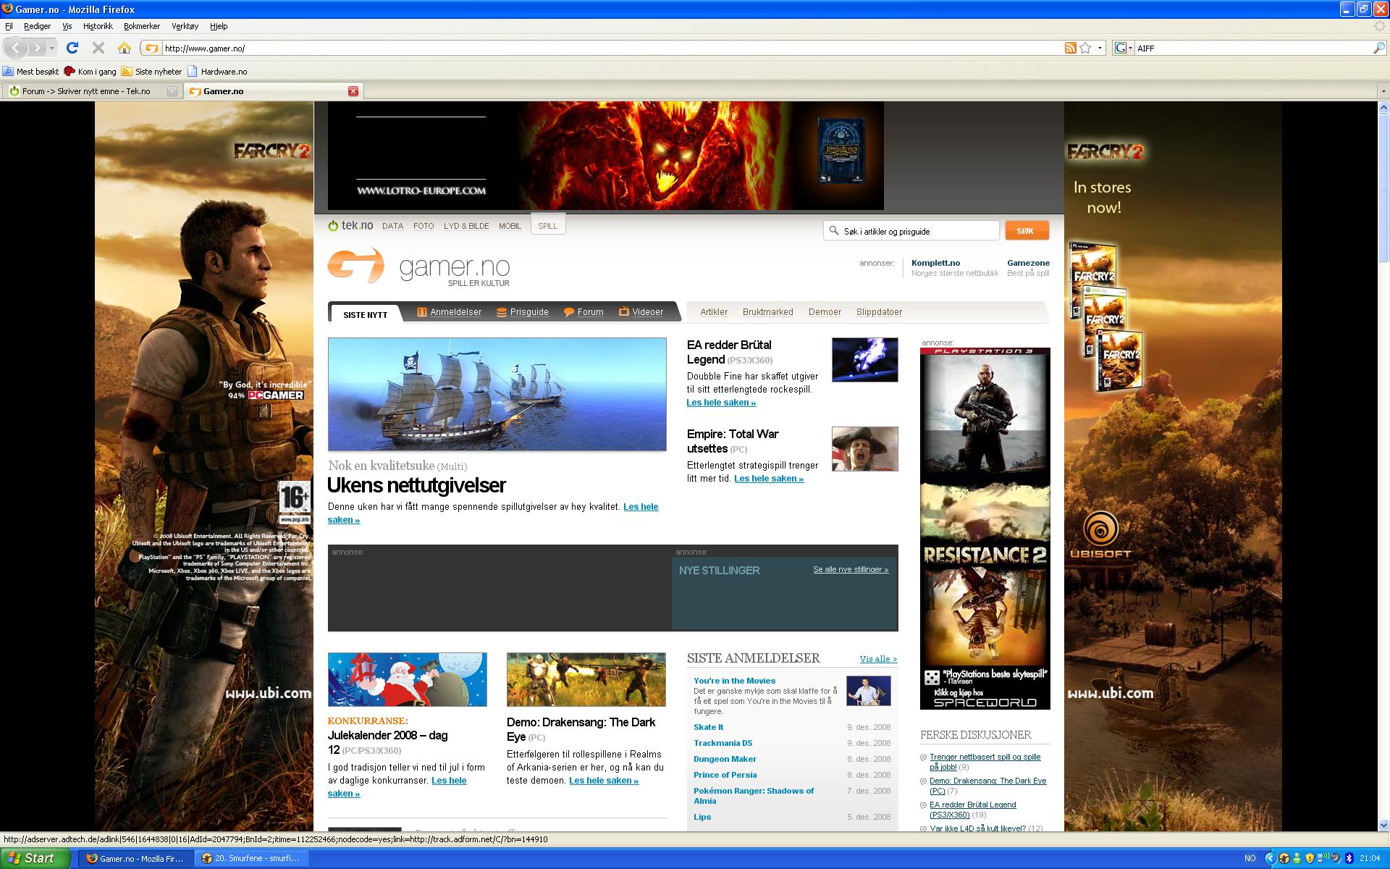Open the Forum section with speech bubble
The height and width of the screenshot is (869, 1390).
coord(584,312)
